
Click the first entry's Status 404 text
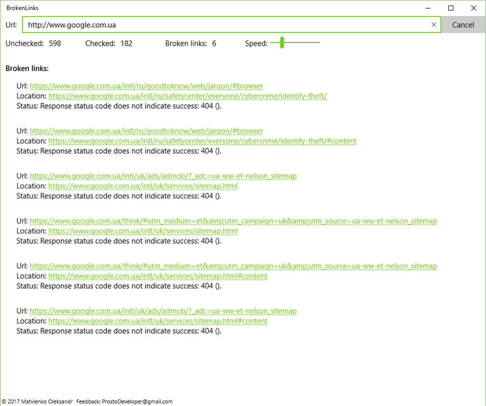tap(119, 106)
